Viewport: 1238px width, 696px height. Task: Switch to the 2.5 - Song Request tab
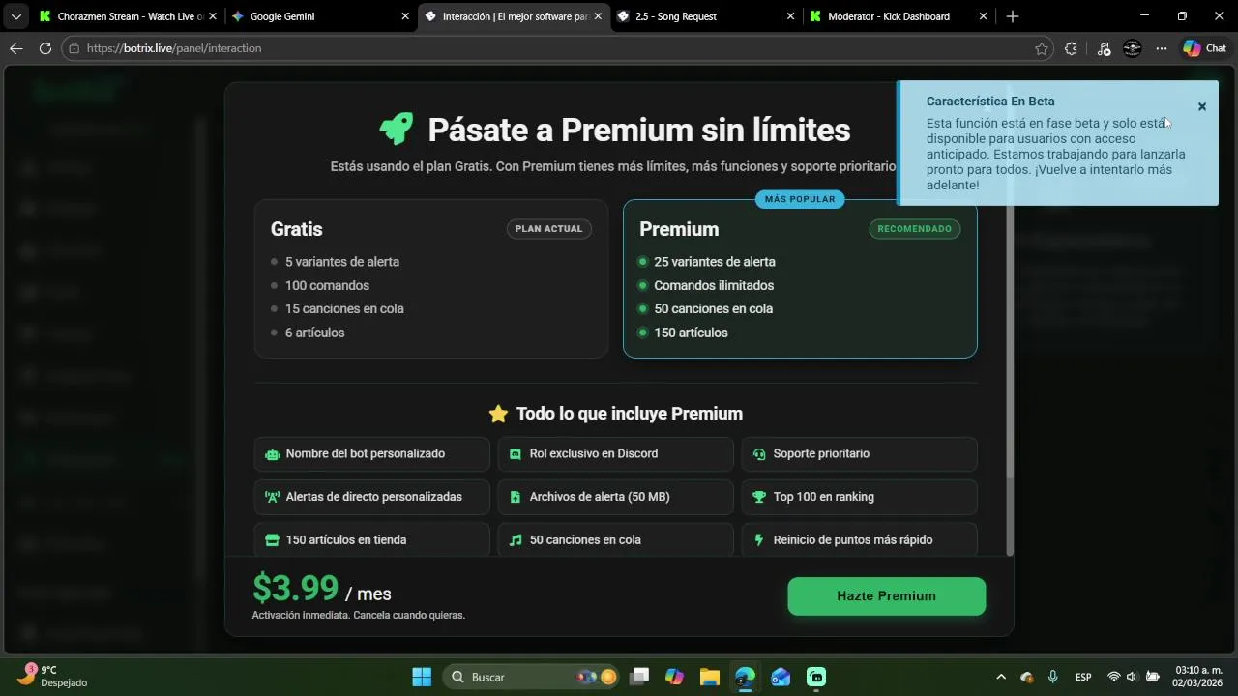tap(706, 16)
